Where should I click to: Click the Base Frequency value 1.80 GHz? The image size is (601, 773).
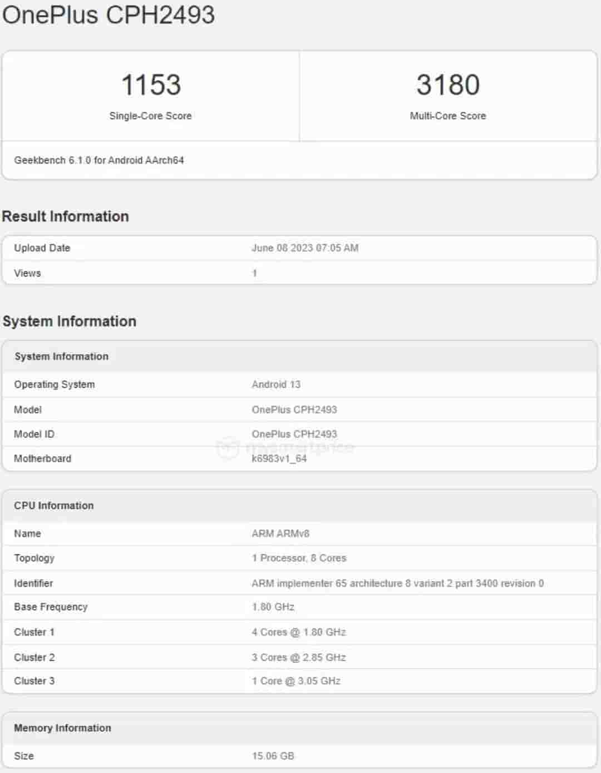(273, 607)
